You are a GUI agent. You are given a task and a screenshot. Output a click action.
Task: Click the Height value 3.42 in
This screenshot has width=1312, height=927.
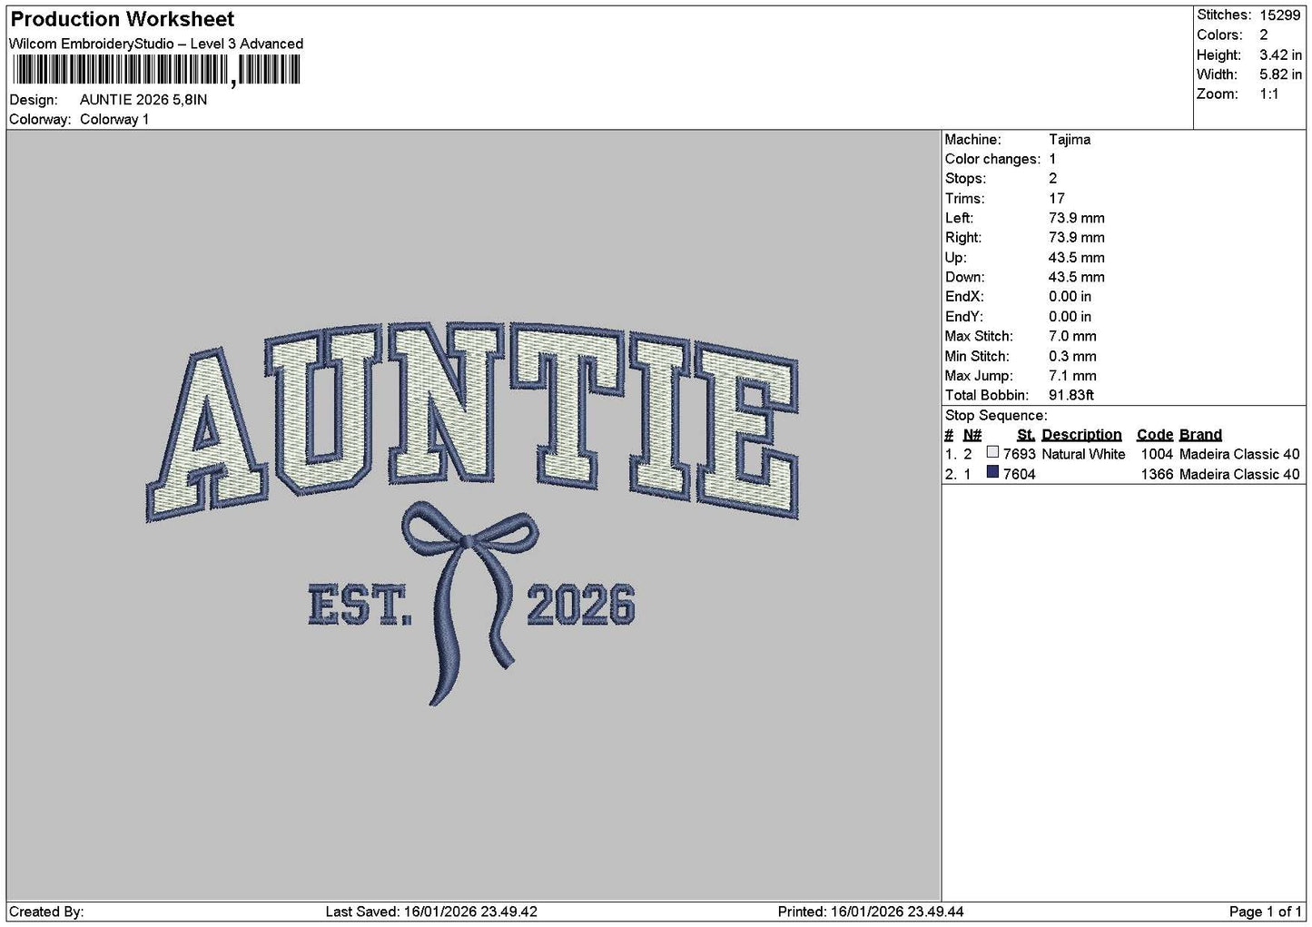(1280, 54)
